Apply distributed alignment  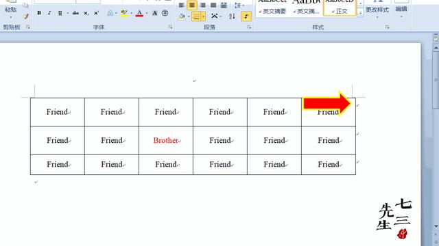[224, 5]
